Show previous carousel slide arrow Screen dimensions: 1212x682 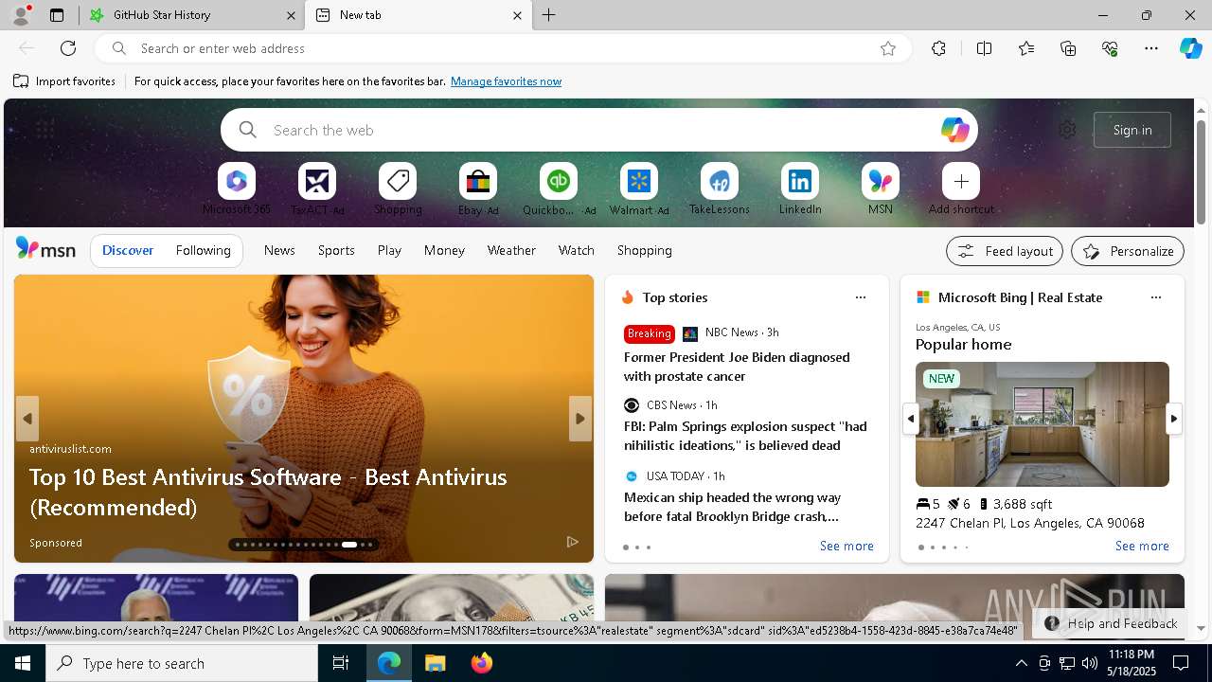coord(27,419)
